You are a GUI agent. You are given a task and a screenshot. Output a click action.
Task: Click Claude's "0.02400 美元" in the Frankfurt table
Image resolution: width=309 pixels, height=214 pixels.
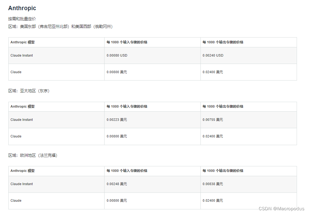coord(213,201)
